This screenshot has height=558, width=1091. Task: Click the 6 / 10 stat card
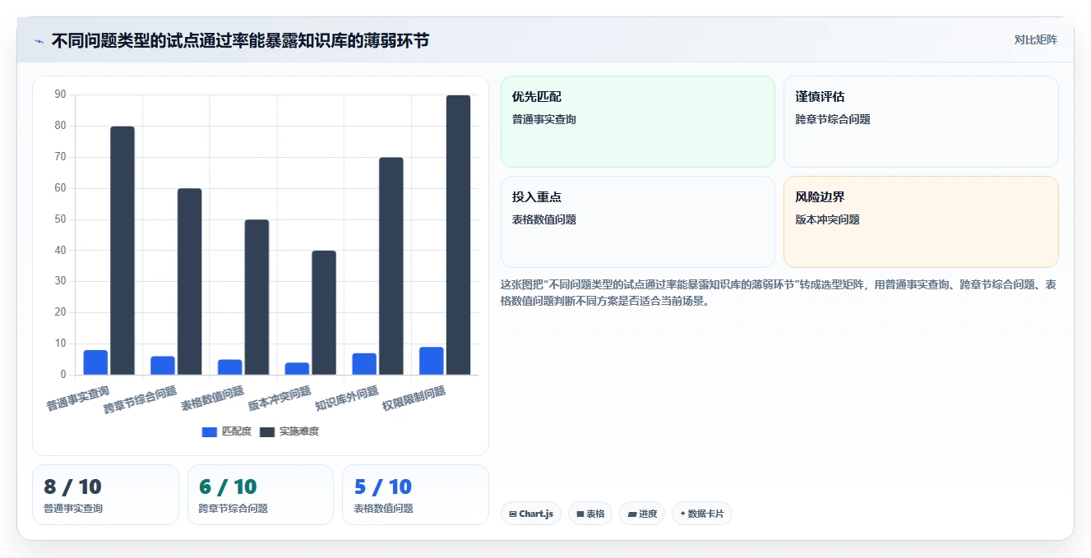261,495
